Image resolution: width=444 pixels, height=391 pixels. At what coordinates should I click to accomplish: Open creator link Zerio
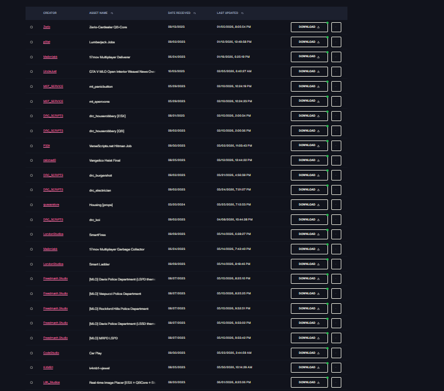pos(47,27)
